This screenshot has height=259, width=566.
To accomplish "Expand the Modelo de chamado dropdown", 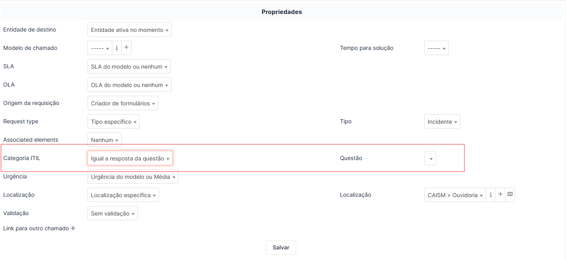I will click(100, 48).
